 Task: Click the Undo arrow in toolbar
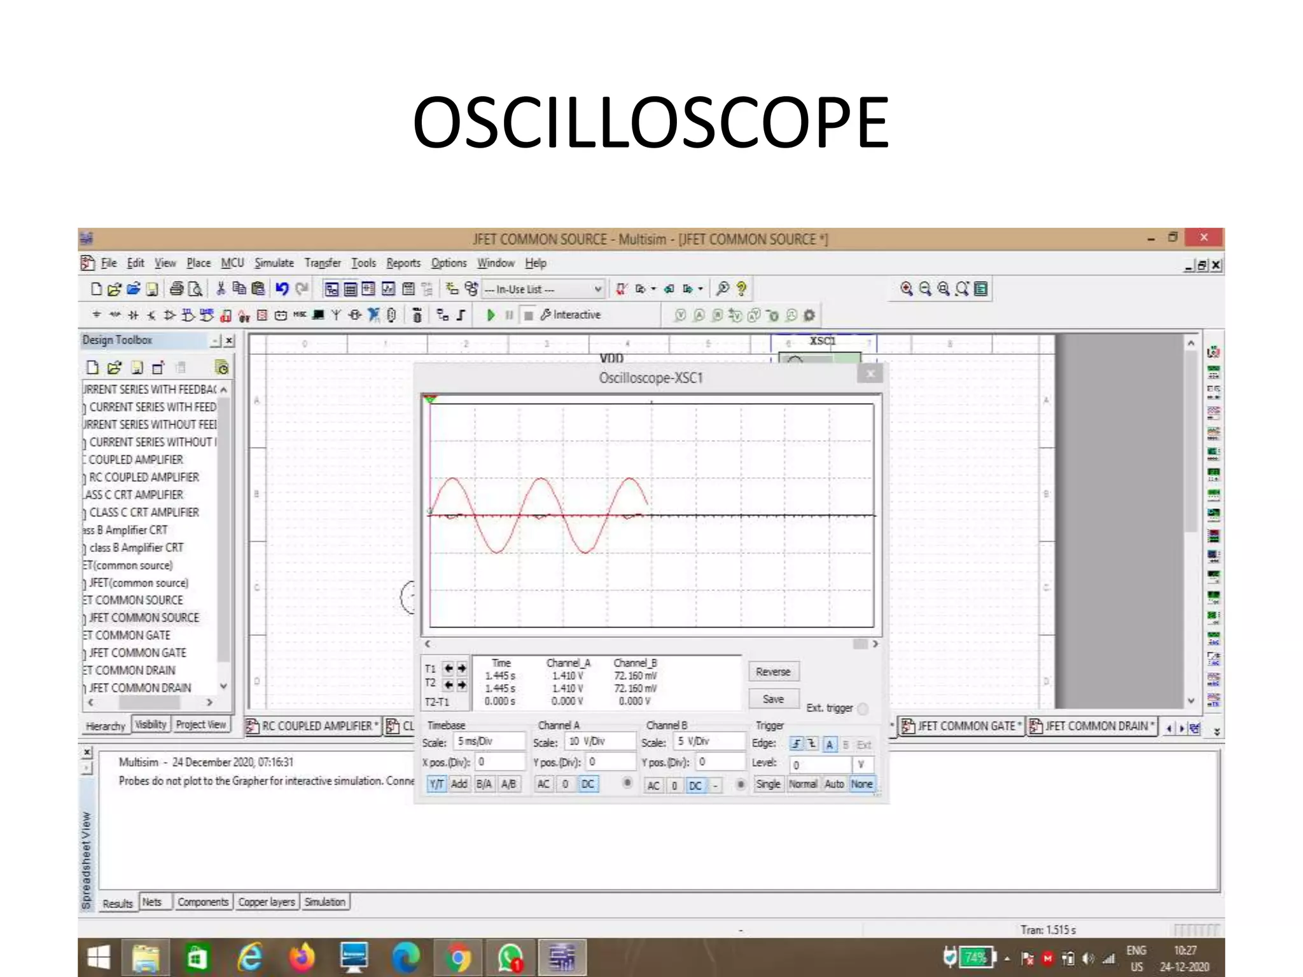(282, 289)
